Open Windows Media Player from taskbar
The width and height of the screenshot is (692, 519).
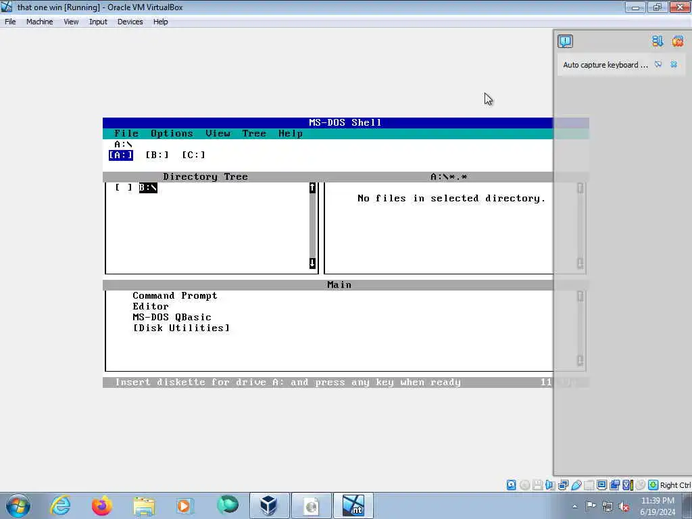tap(184, 505)
